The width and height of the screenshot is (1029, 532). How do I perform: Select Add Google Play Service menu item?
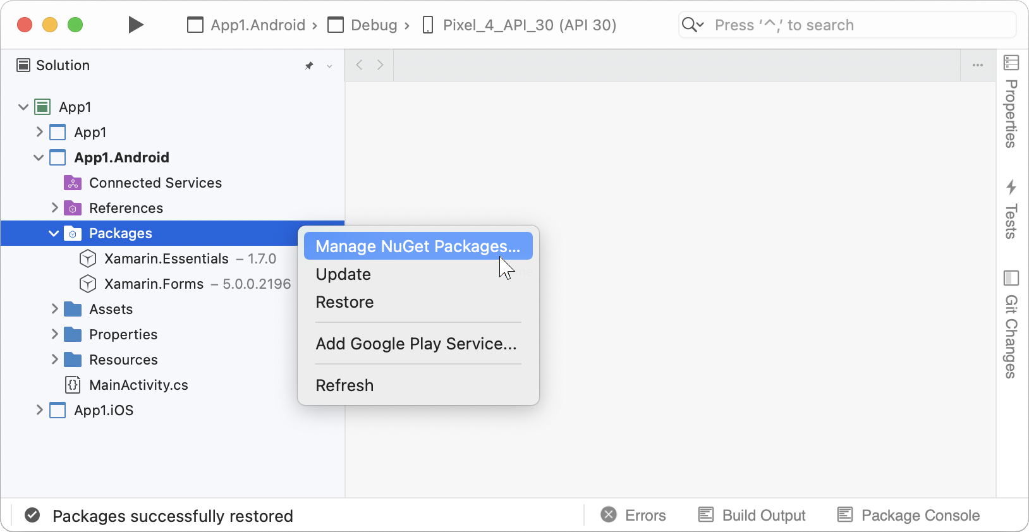click(x=416, y=344)
